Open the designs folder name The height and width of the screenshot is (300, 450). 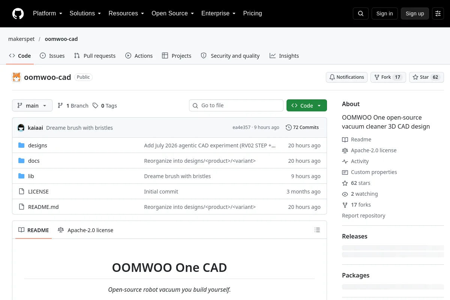[37, 145]
